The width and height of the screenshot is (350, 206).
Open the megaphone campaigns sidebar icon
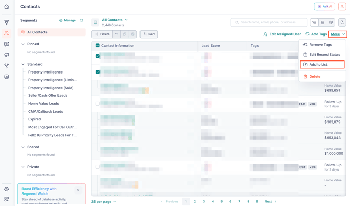click(7, 55)
